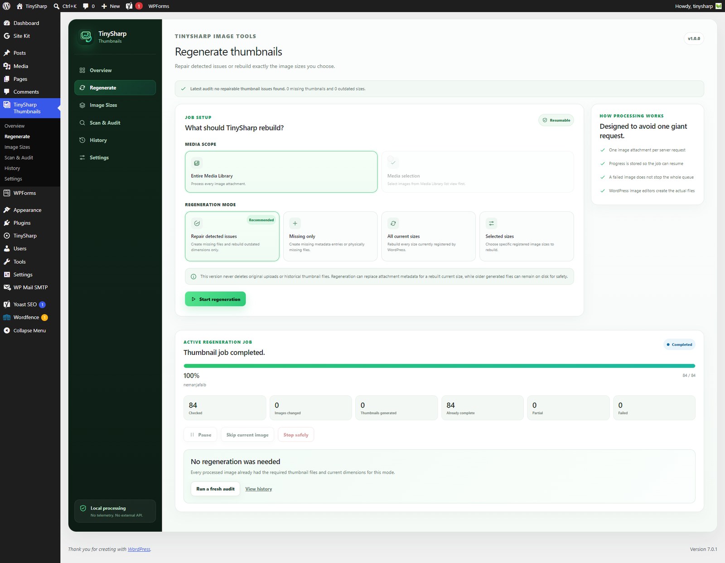Screen dimensions: 725x563
Task: Click the Site Kit Google icon
Action: (x=7, y=36)
